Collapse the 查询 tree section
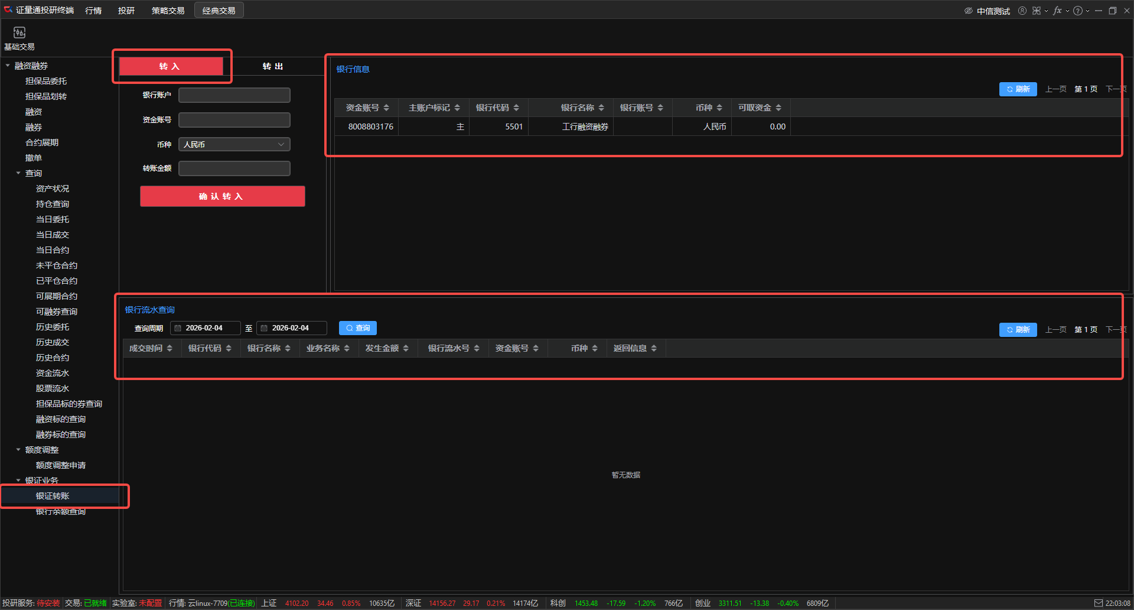1134x610 pixels. click(18, 173)
